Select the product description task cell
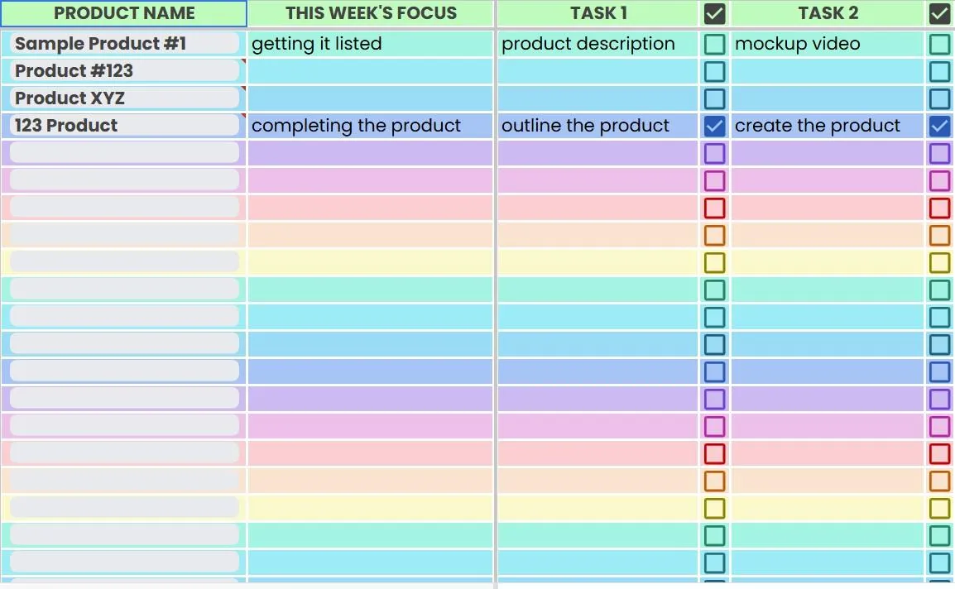This screenshot has height=589, width=955. (597, 43)
